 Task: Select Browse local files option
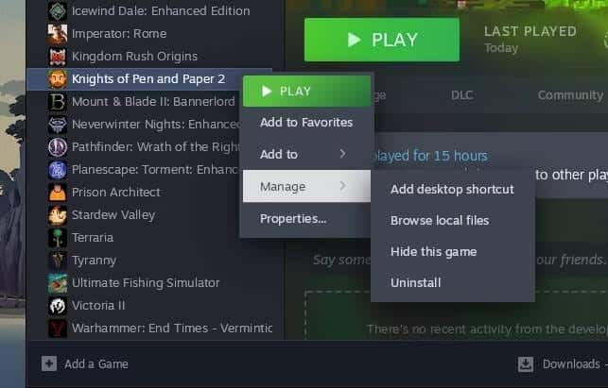(x=440, y=220)
